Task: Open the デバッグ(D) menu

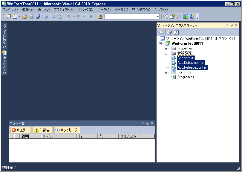Action: coord(85,10)
